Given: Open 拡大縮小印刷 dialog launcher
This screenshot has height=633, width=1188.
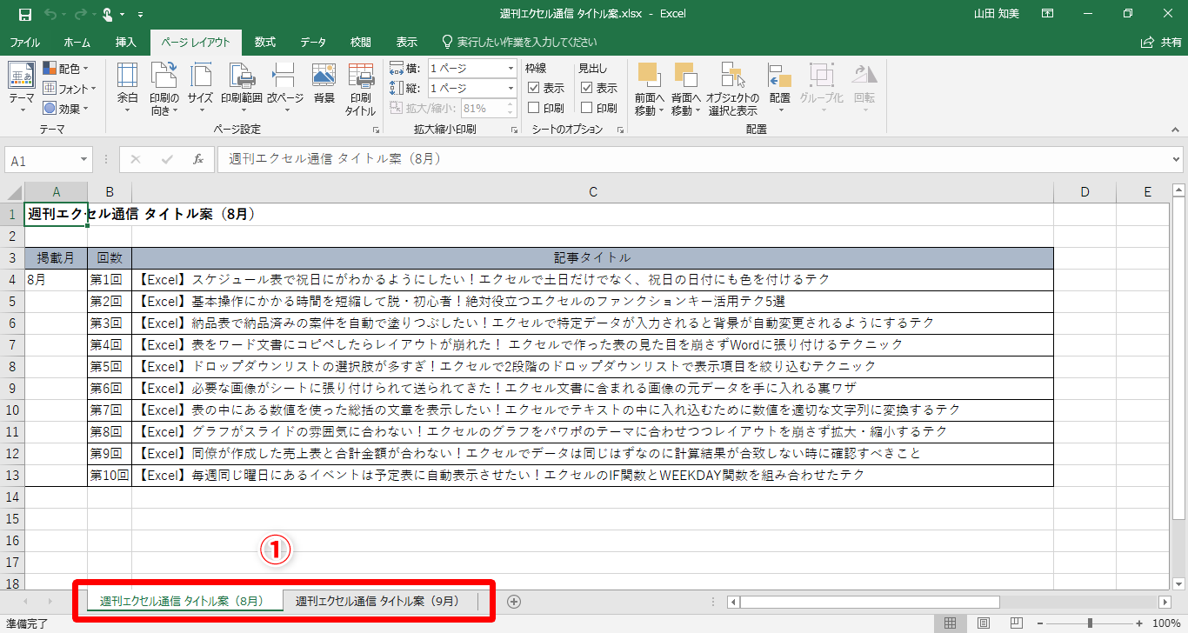Looking at the screenshot, I should click(515, 130).
